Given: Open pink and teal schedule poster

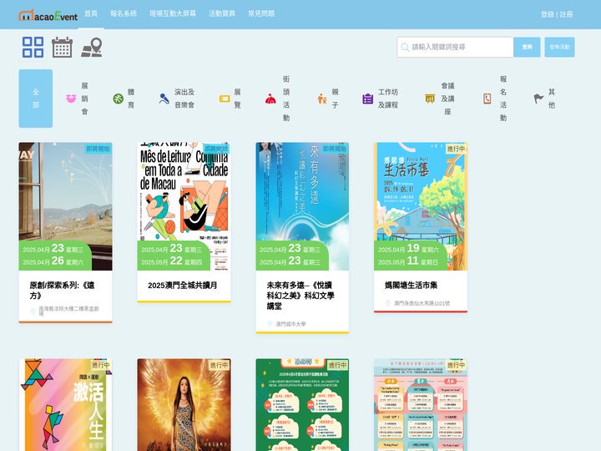Looking at the screenshot, I should (421, 404).
